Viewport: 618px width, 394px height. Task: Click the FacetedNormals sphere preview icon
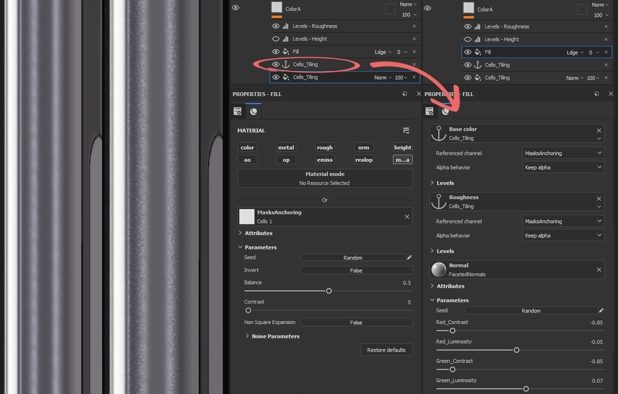tap(439, 270)
